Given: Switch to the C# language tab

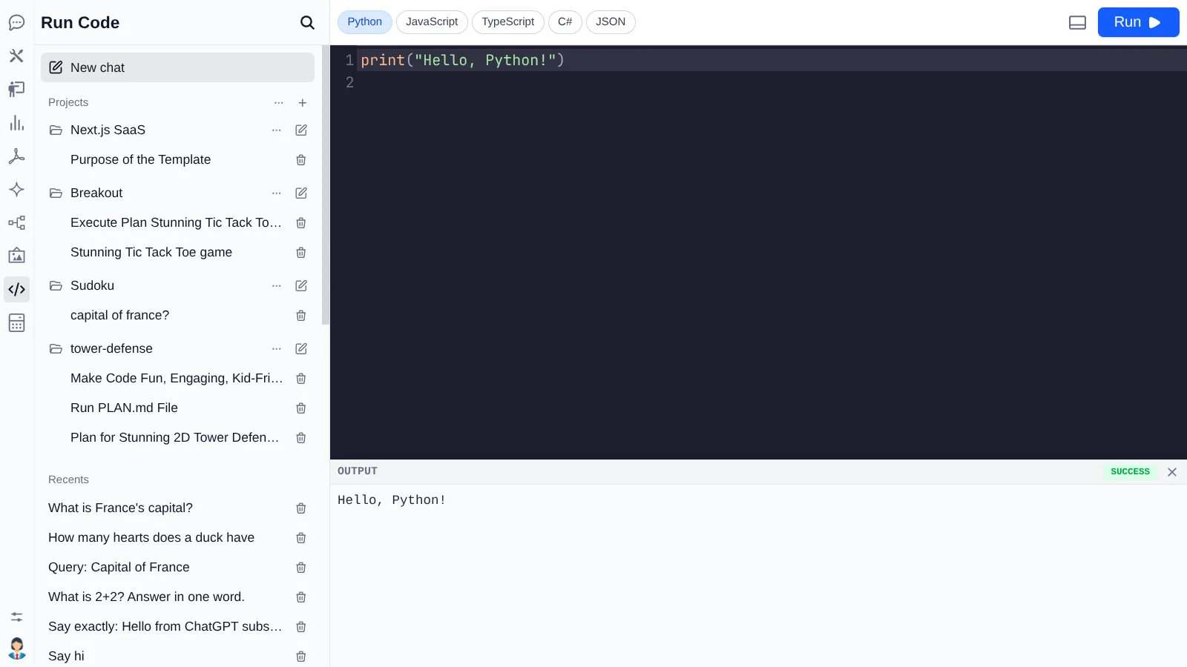Looking at the screenshot, I should [565, 21].
